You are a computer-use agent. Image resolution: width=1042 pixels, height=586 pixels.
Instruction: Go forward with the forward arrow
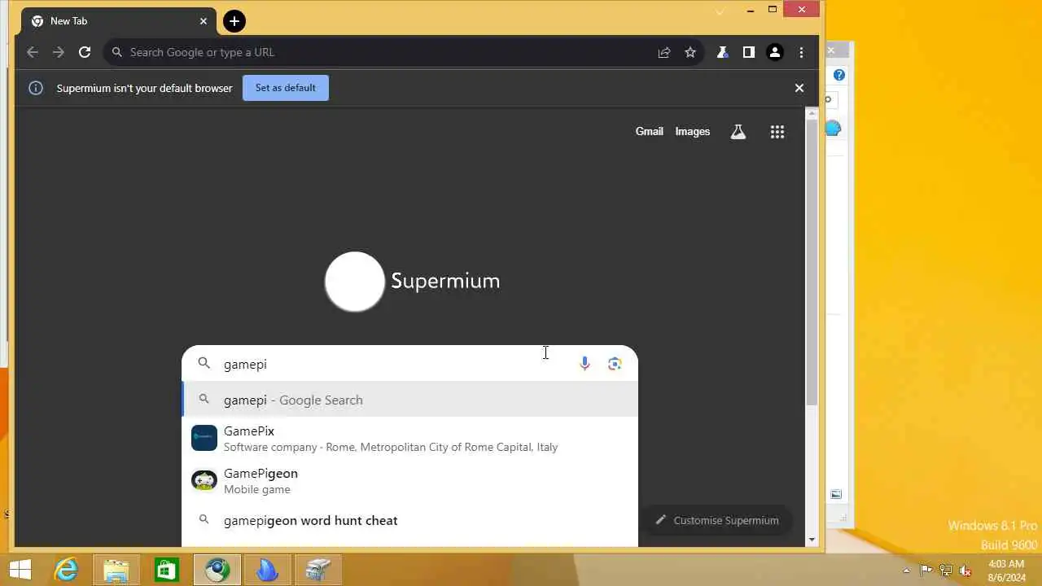click(59, 52)
